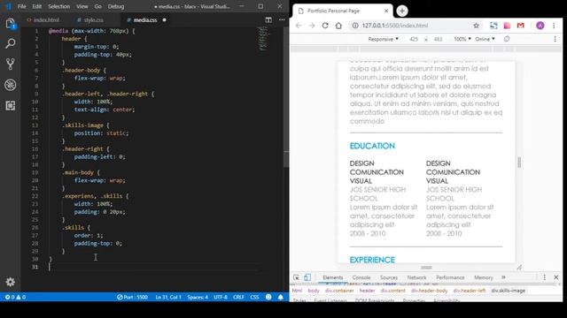This screenshot has height=318, width=567.
Task: Click Port : 5500 Live Server status
Action: pyautogui.click(x=132, y=297)
